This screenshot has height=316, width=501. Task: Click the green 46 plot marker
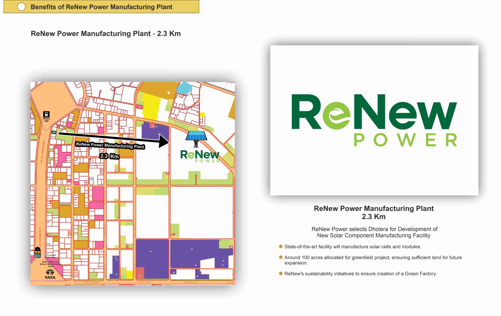tap(54, 132)
